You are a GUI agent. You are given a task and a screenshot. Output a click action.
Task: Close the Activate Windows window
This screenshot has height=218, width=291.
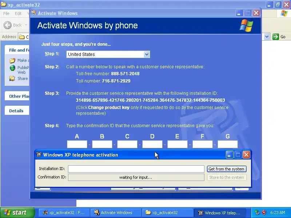(x=256, y=13)
